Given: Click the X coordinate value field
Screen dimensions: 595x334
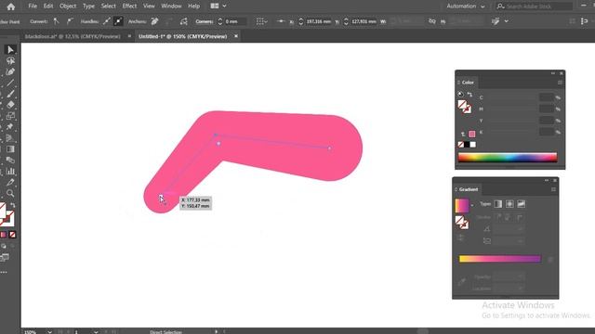Looking at the screenshot, I should coord(318,21).
